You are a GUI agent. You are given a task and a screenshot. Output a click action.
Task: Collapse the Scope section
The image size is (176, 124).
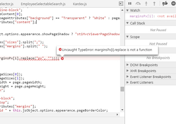(x=128, y=37)
